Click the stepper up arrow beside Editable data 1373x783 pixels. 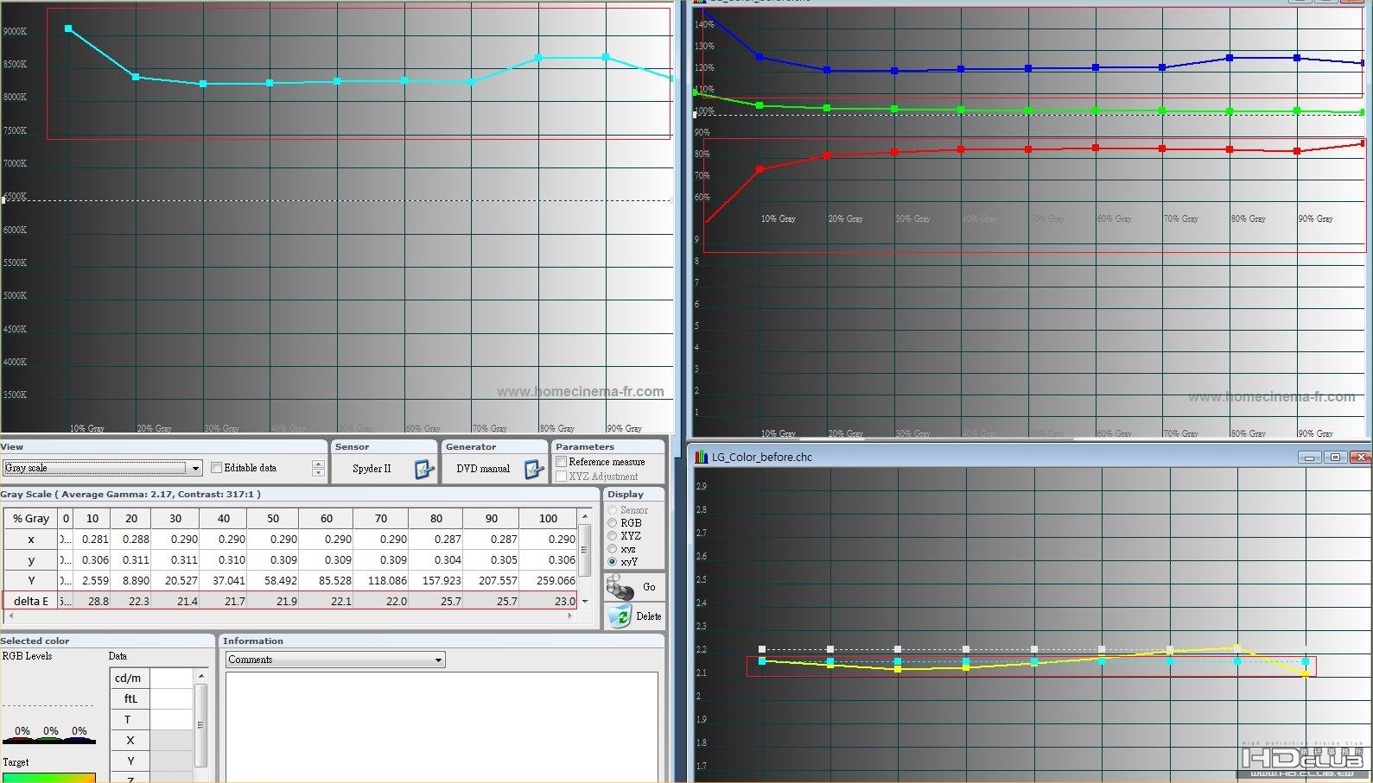point(318,464)
